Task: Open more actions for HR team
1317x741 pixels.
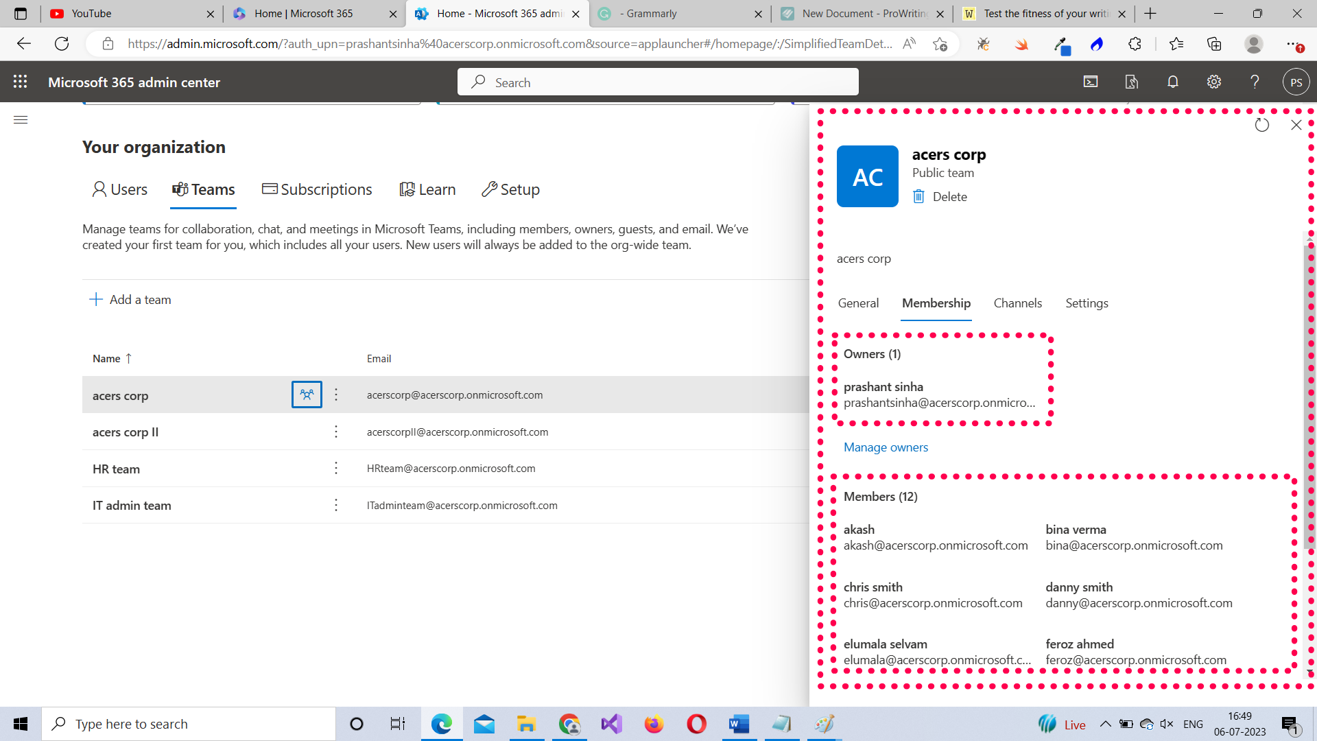Action: tap(336, 469)
